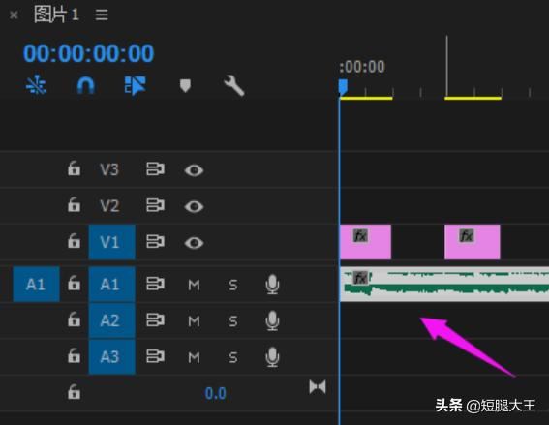Add a marker with marker icon
Screen dimensions: 549x425
pyautogui.click(x=185, y=85)
